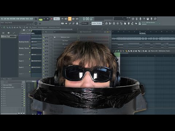Select the Playlist mute speaker tool
This screenshot has width=175, height=131.
pyautogui.click(x=15, y=28)
